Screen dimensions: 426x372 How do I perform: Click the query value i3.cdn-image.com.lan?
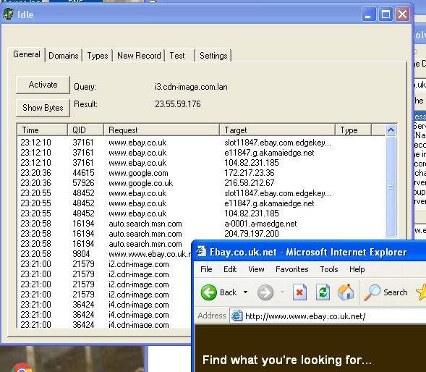point(191,87)
